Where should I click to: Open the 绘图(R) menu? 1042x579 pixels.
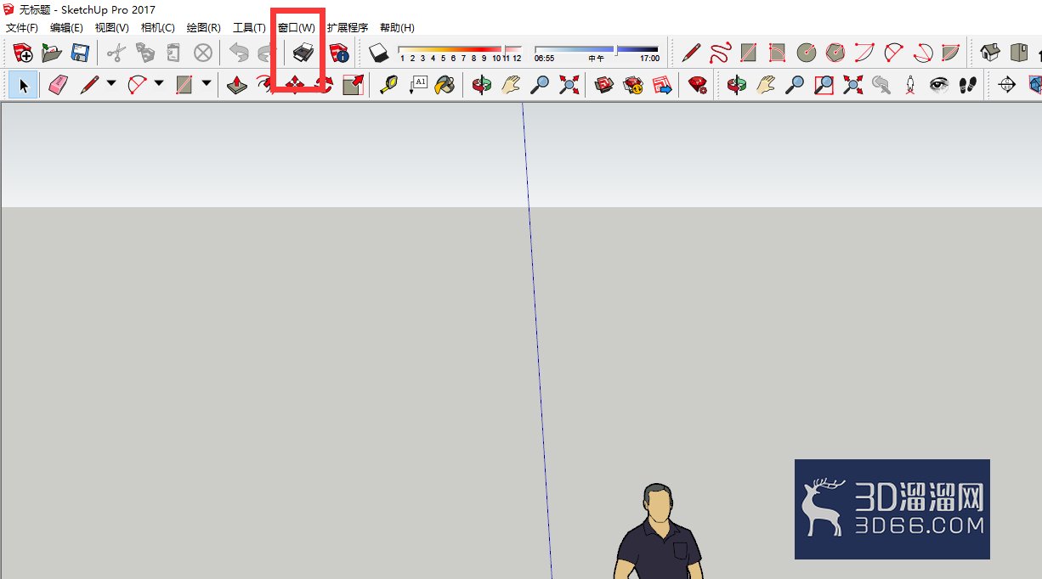204,28
